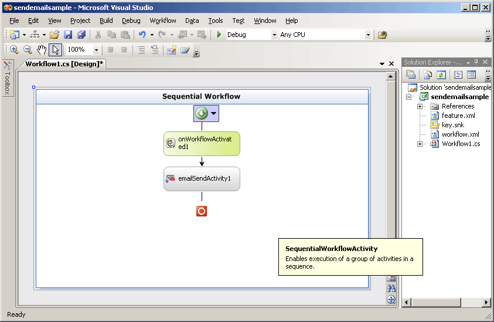Open the active files list dropdown arrow
494x322 pixels.
tap(382, 64)
